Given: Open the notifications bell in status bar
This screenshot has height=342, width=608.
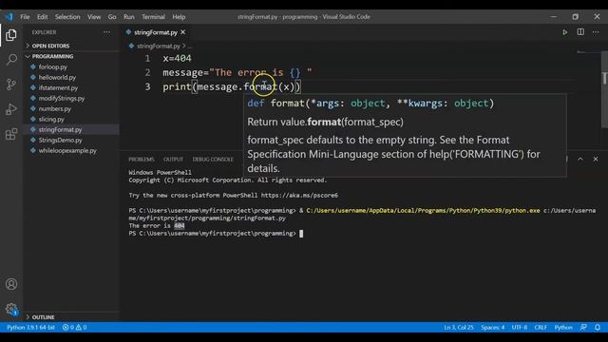Looking at the screenshot, I should [x=598, y=327].
